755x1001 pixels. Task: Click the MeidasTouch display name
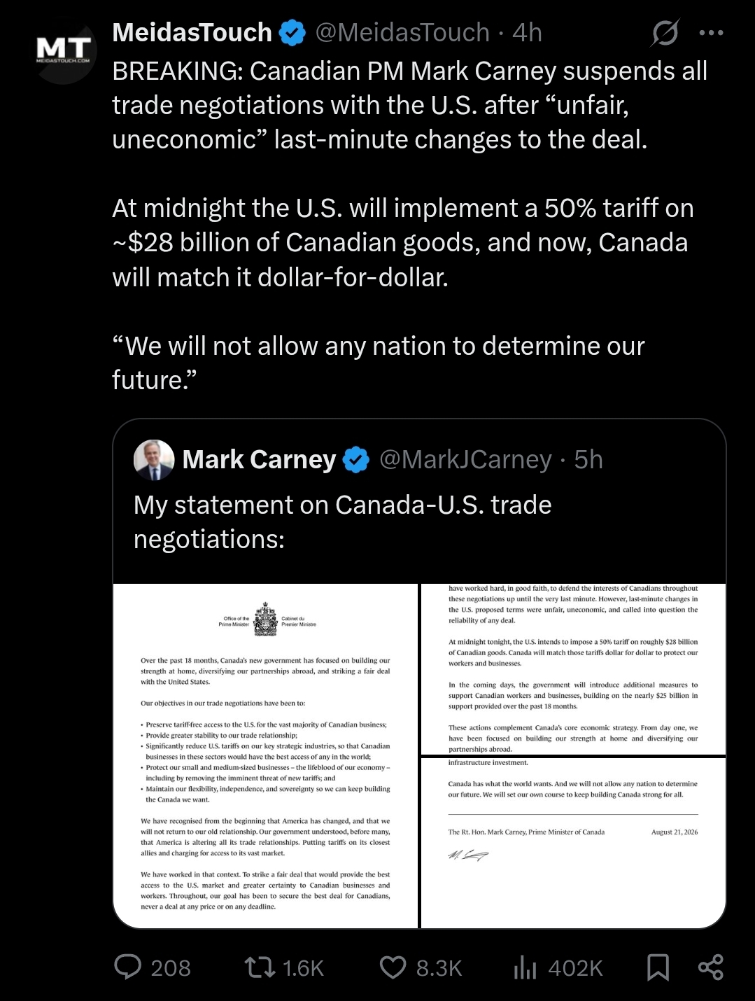tap(192, 33)
